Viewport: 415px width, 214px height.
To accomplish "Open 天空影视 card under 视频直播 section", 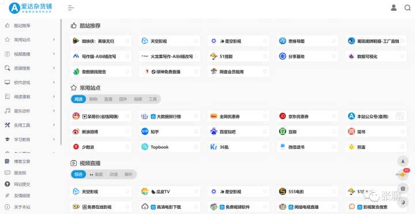I will click(100, 192).
